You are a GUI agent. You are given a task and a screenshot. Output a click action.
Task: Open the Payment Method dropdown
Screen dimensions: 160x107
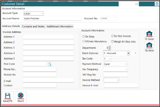pos(116,64)
